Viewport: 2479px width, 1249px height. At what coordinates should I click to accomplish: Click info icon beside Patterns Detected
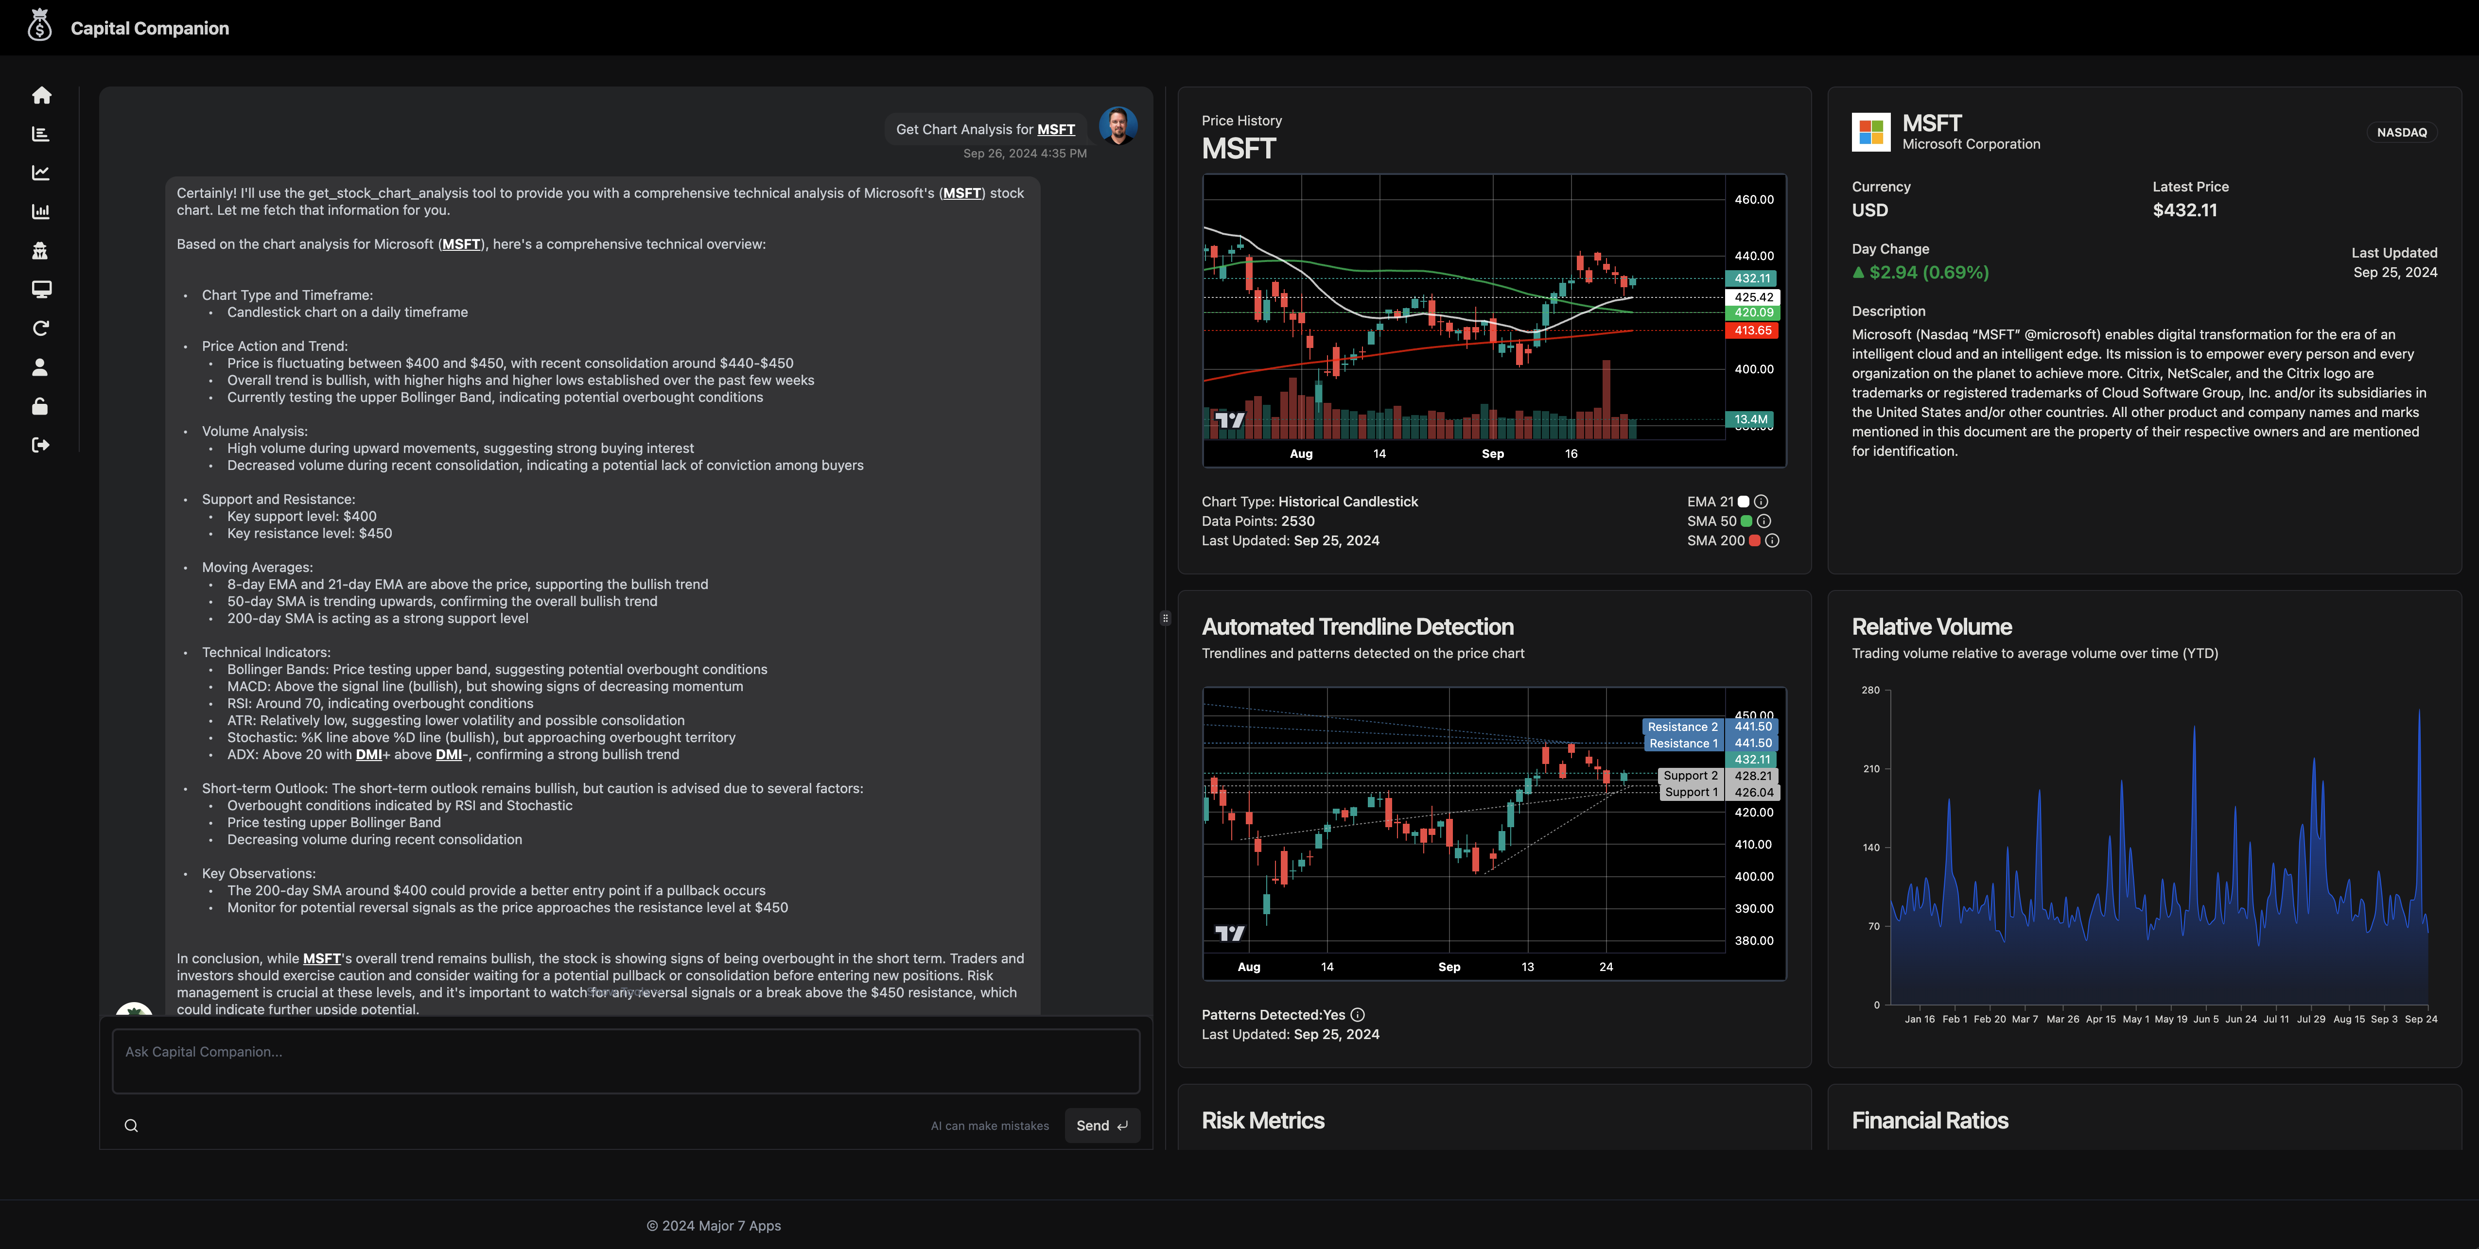click(1358, 1015)
